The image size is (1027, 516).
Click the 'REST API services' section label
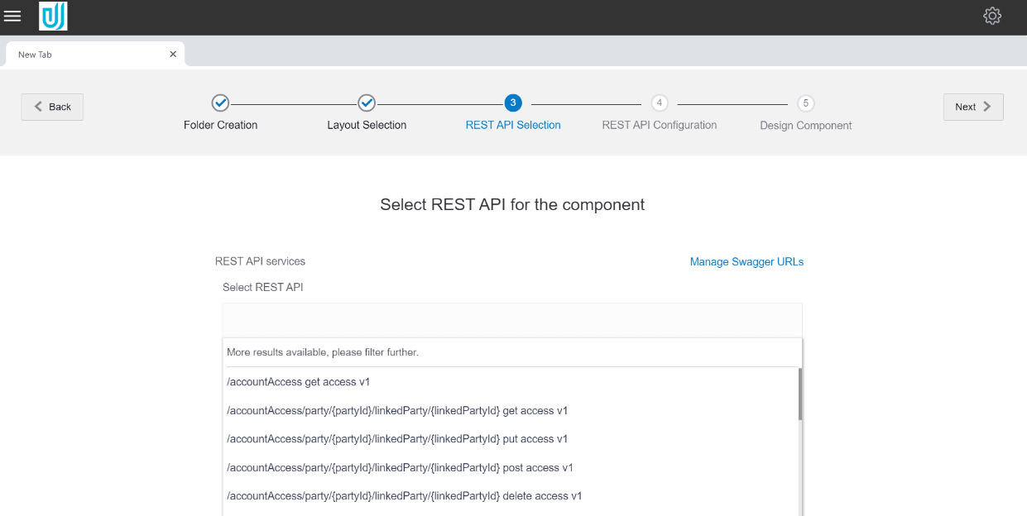pos(260,261)
